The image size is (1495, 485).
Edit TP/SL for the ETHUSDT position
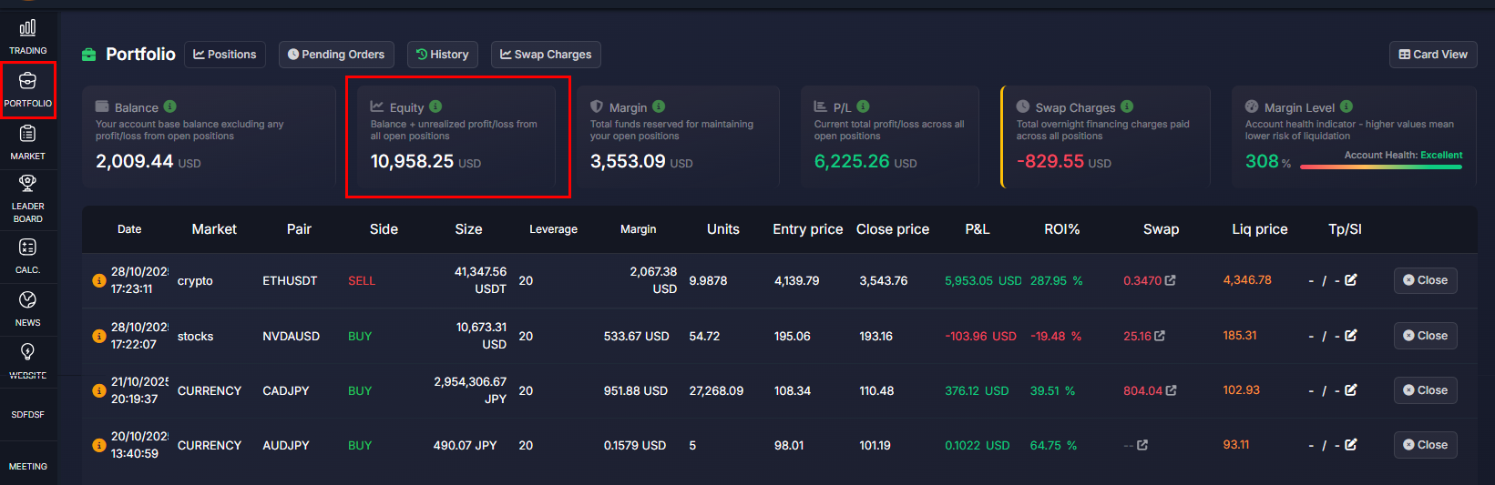click(x=1351, y=280)
